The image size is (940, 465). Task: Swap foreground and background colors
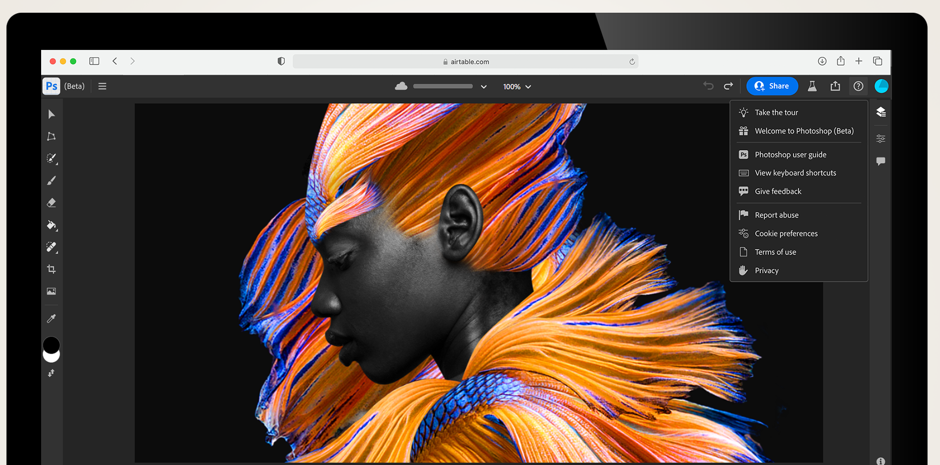(51, 372)
